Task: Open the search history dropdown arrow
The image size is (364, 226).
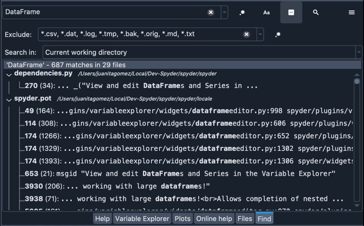Action: point(224,12)
